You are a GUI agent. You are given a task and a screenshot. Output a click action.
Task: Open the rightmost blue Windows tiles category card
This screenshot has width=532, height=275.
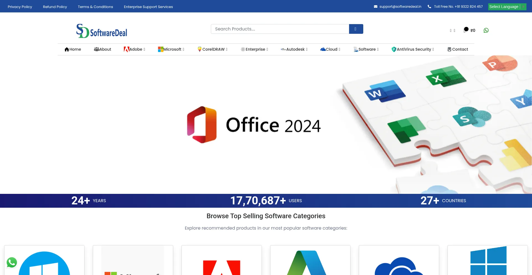point(488,260)
